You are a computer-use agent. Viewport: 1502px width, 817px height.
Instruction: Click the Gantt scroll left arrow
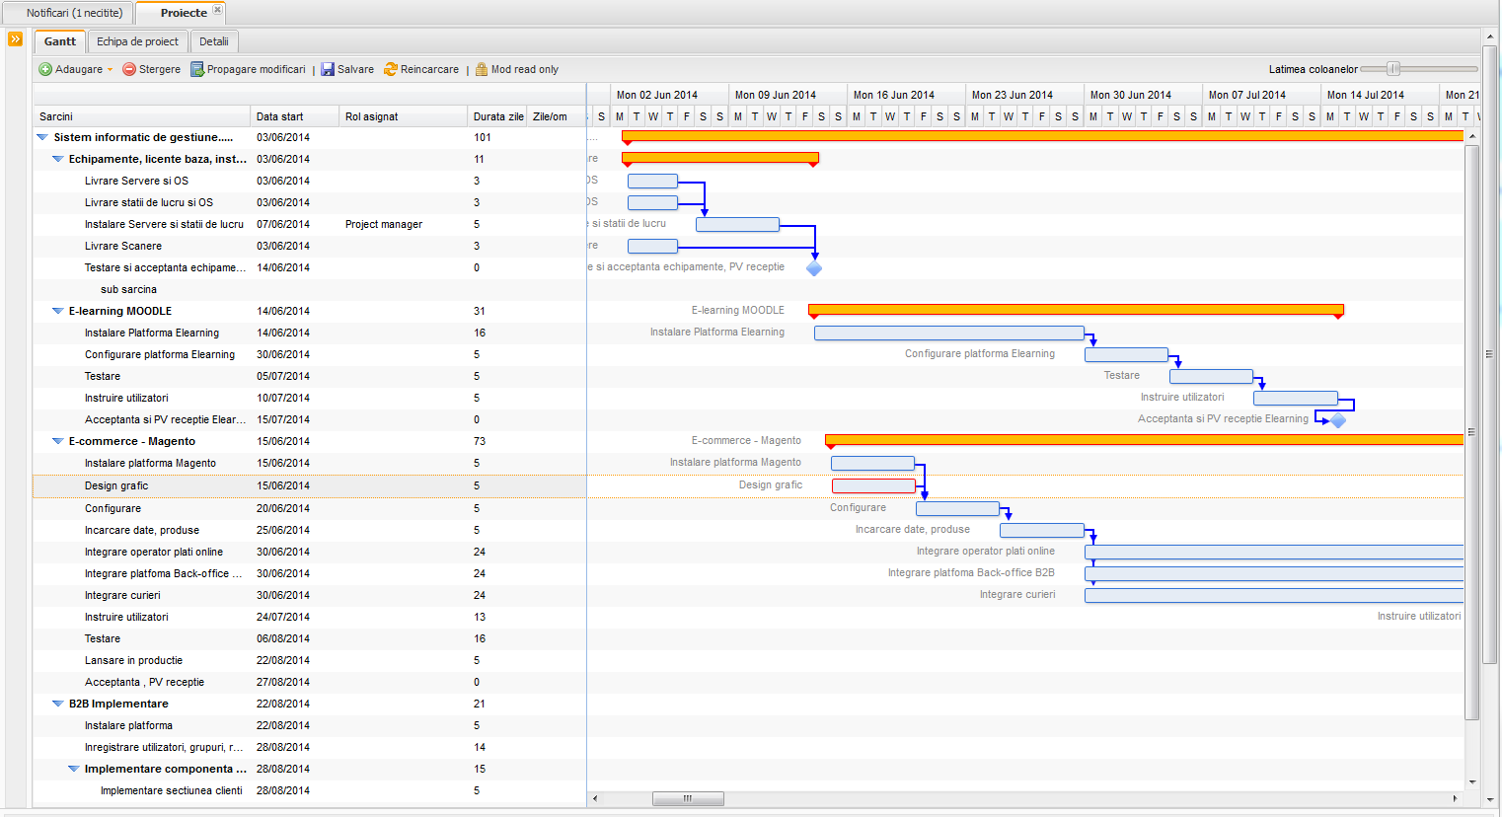(x=594, y=798)
